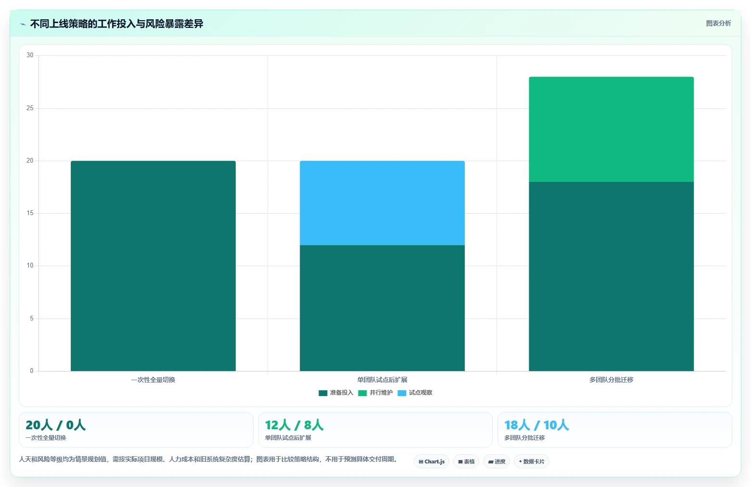Select the dark teal segment of 多团队分批迁移 bar
Screen dimensions: 751x487
coord(611,276)
